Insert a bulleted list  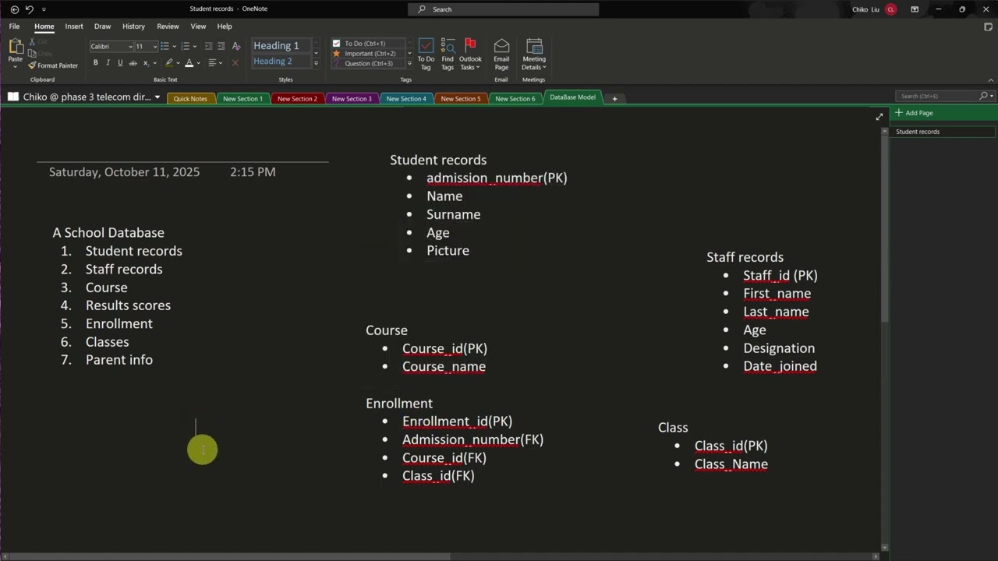[165, 46]
